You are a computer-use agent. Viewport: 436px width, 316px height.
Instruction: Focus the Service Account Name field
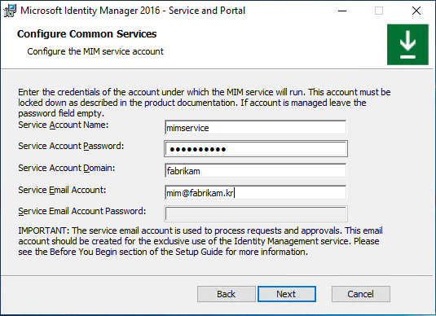pos(256,128)
